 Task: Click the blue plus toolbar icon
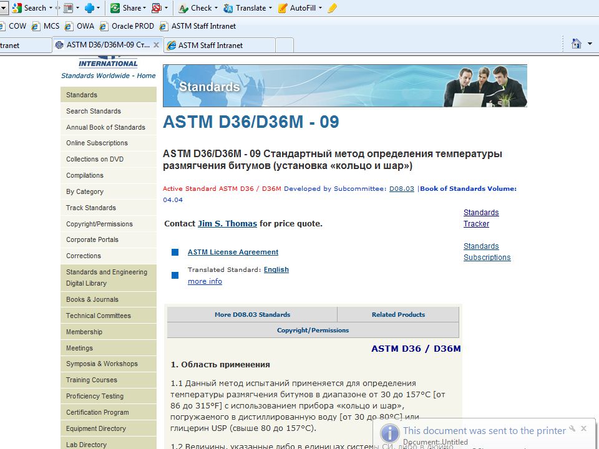(89, 8)
